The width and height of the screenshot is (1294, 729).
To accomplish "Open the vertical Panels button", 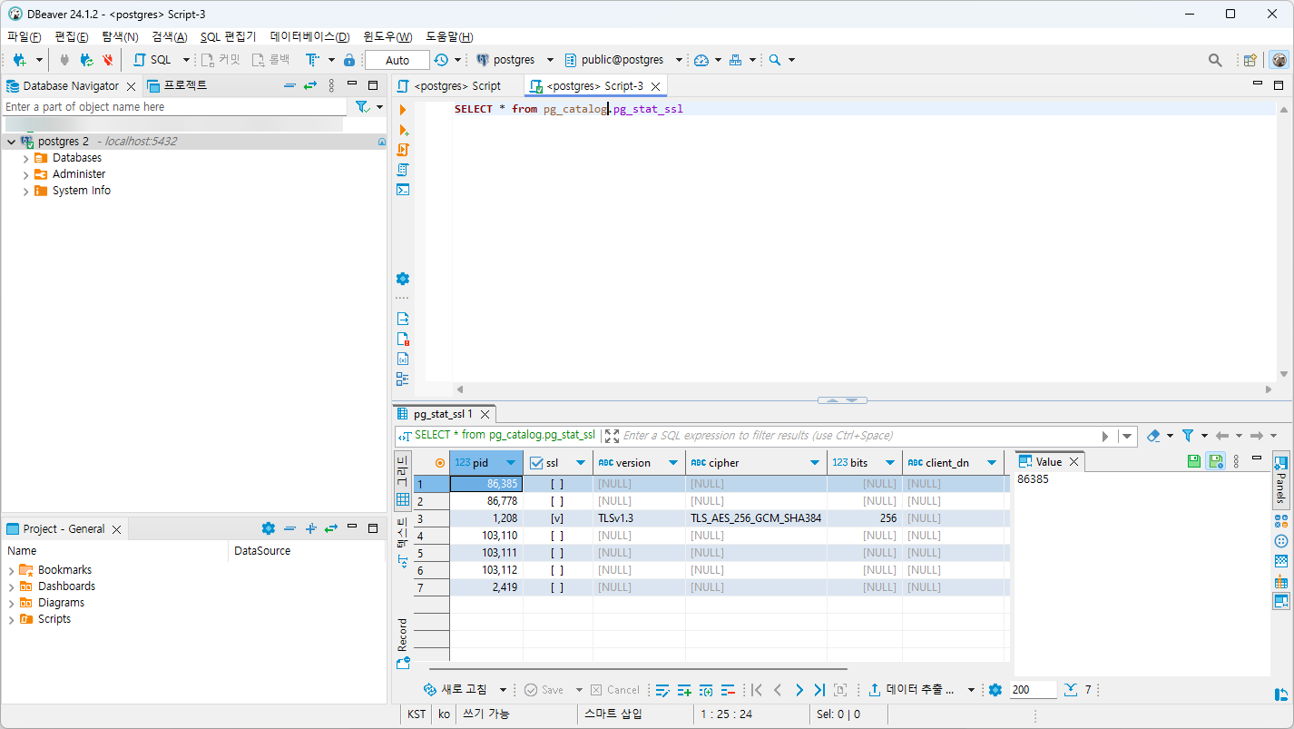I will [x=1280, y=478].
